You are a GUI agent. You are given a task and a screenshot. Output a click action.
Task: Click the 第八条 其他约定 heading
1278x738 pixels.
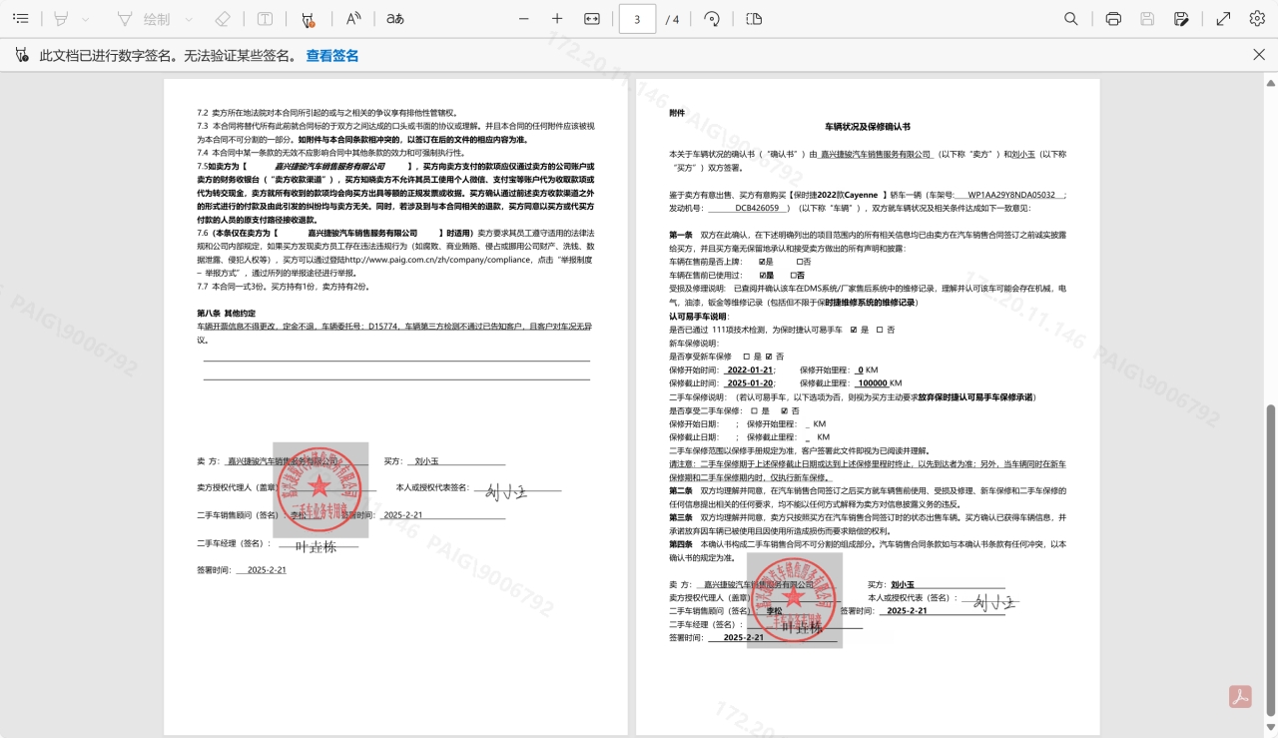226,313
